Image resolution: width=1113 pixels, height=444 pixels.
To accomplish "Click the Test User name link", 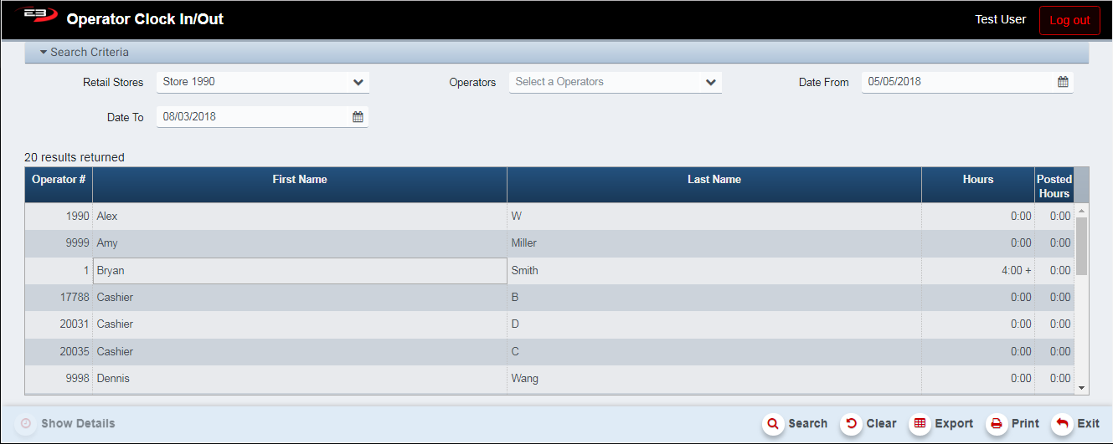I will coord(1000,19).
